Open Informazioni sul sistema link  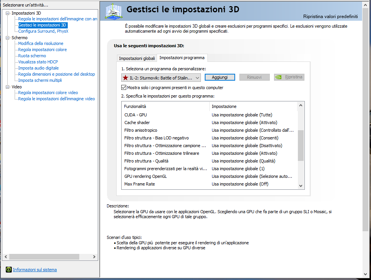coord(35,270)
